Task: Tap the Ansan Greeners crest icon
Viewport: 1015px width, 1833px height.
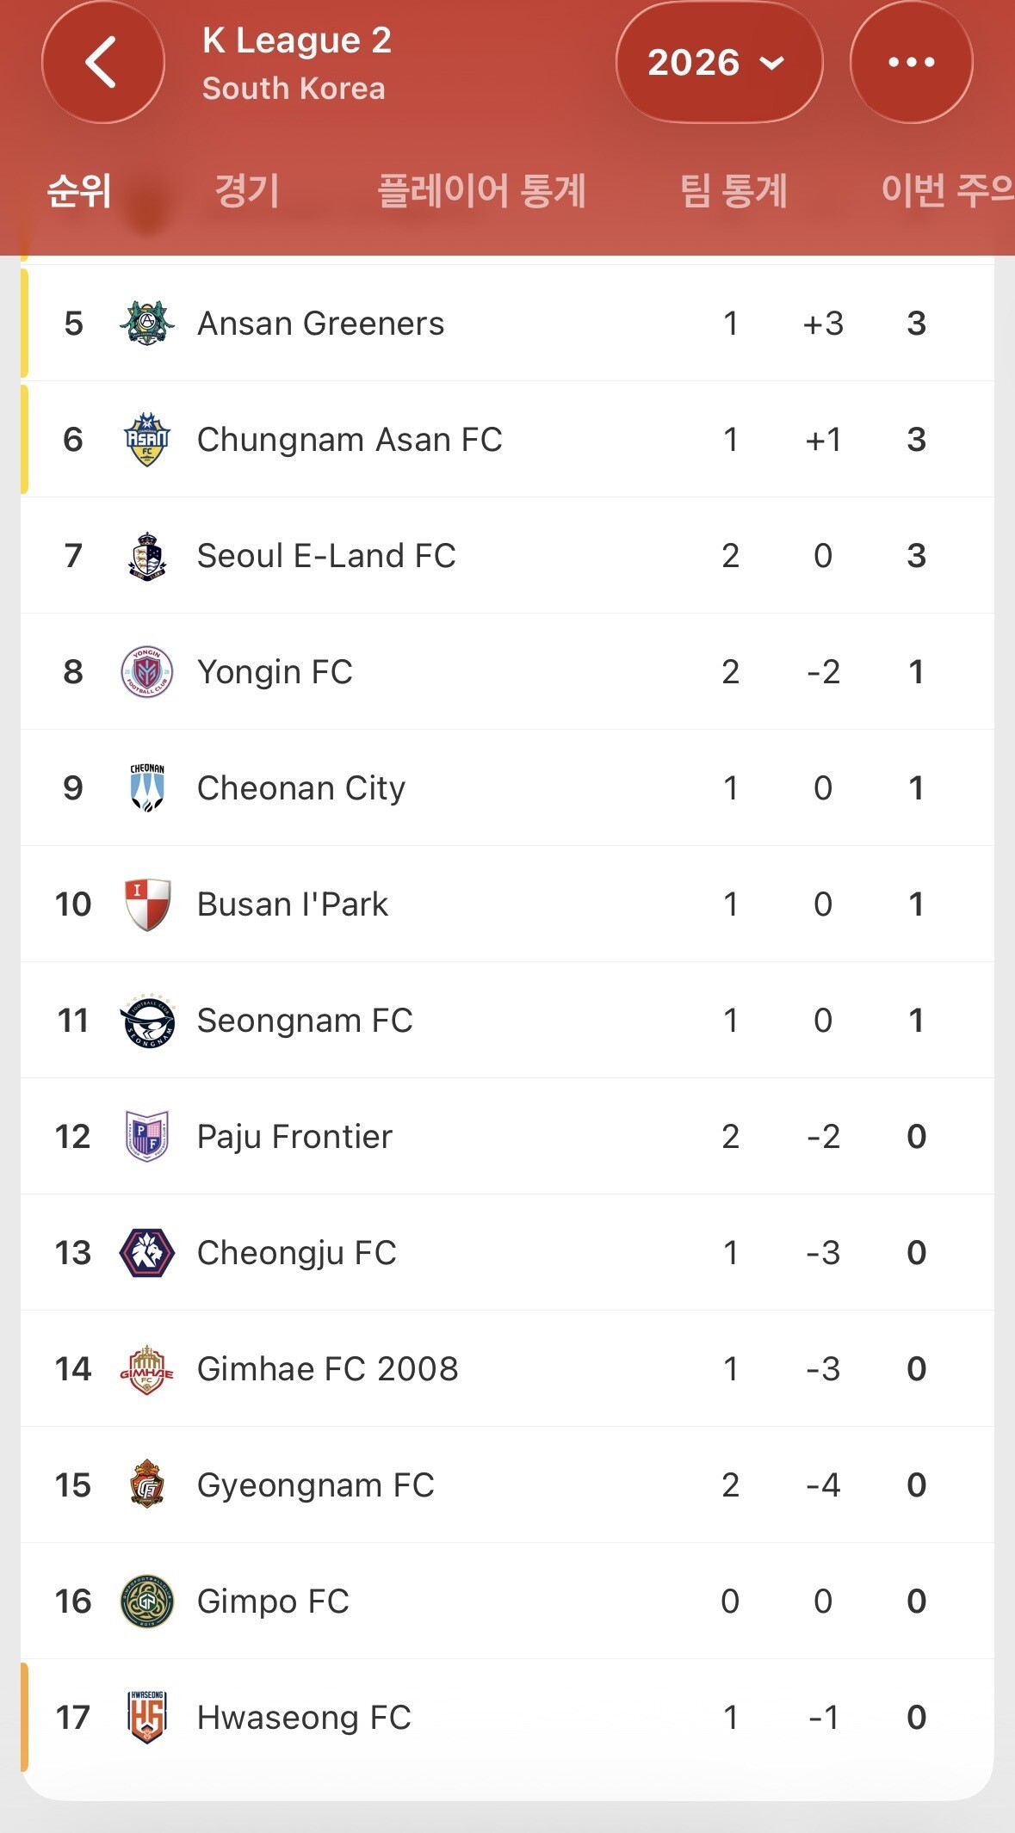Action: (147, 324)
